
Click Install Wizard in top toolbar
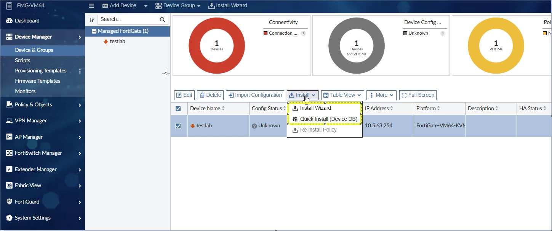point(228,6)
